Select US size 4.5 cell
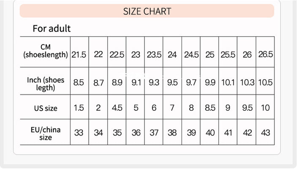 tap(117, 108)
